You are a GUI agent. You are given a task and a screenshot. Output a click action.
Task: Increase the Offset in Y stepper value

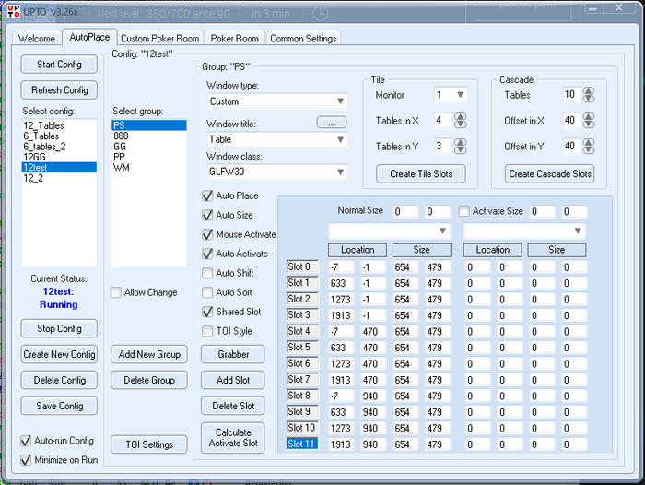[589, 142]
